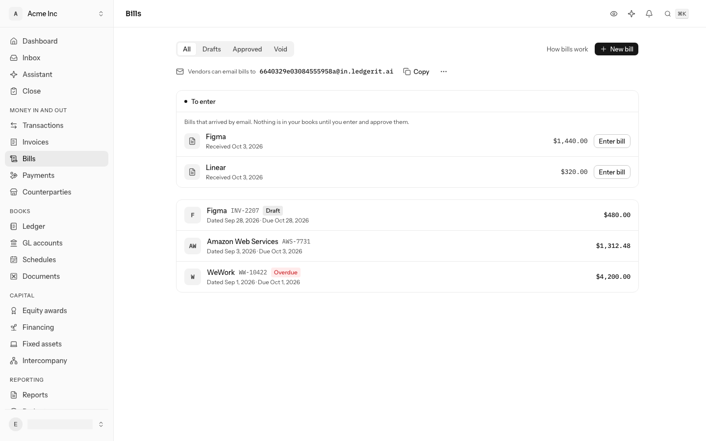Click the Linear document icon in To enter
706x441 pixels.
click(x=192, y=172)
